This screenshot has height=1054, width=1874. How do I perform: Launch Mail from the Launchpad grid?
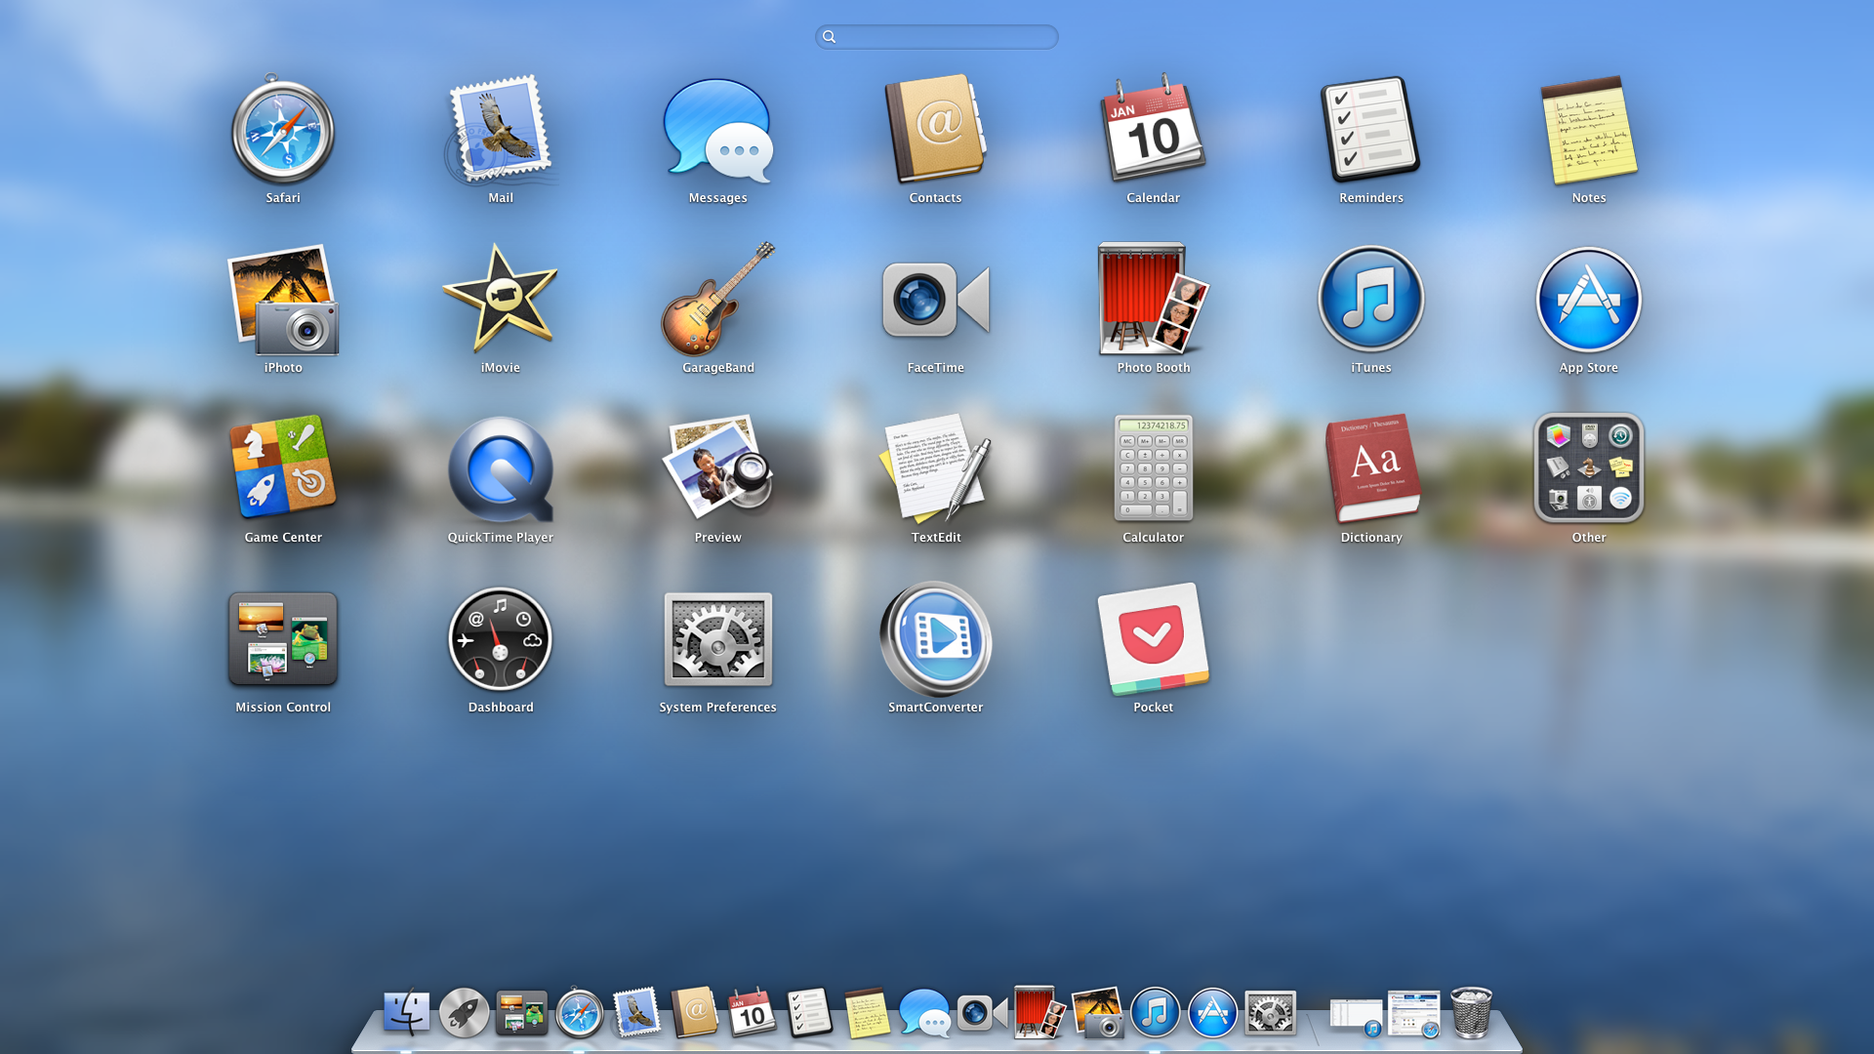tap(501, 131)
